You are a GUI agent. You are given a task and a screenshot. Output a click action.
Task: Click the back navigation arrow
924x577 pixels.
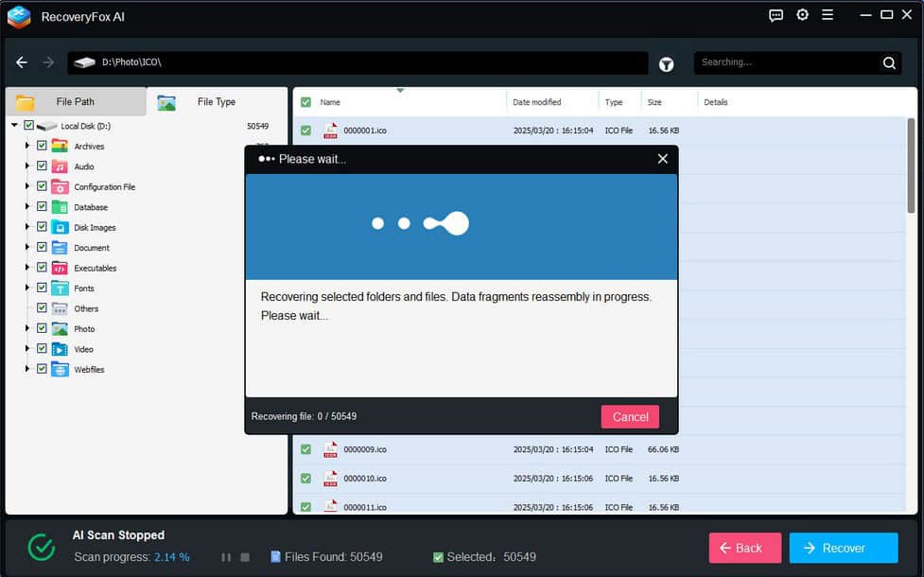(22, 62)
